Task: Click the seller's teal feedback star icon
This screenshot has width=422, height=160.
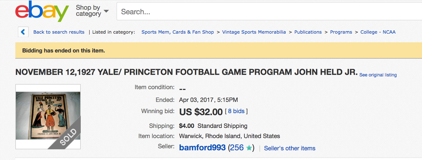Action: (x=249, y=148)
